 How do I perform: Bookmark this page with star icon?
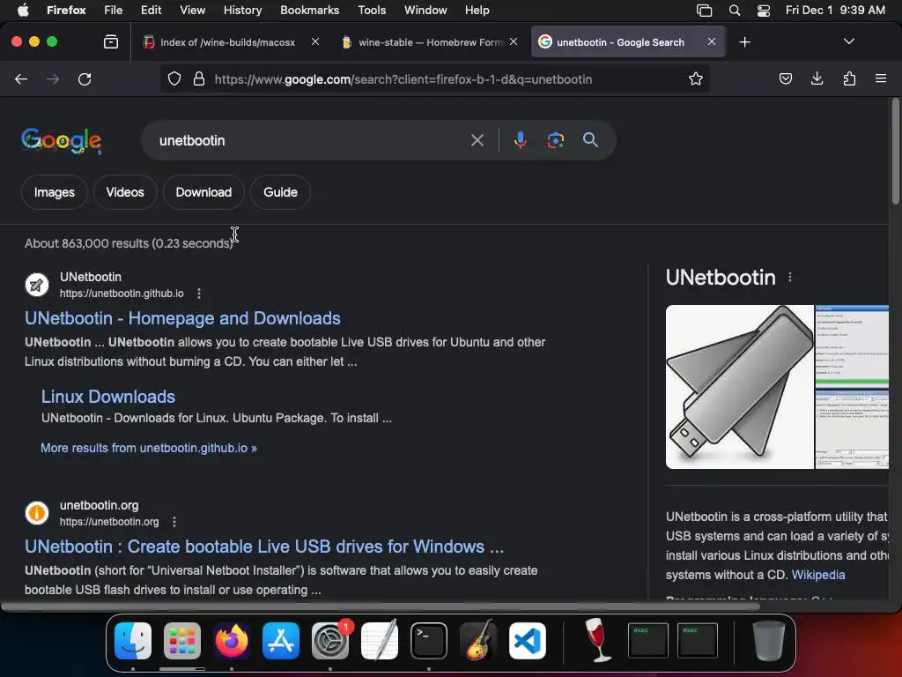click(x=696, y=78)
